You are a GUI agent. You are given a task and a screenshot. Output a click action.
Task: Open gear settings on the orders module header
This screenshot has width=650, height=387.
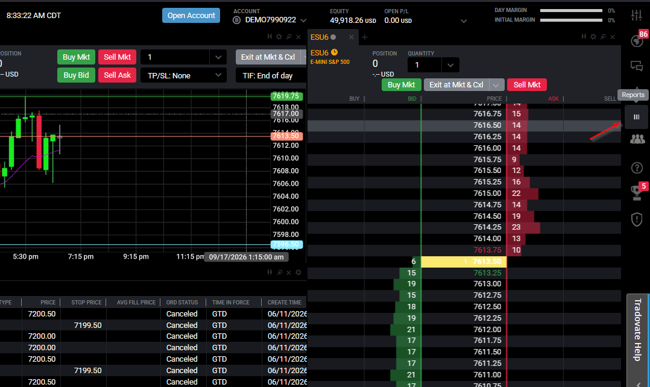tap(298, 272)
